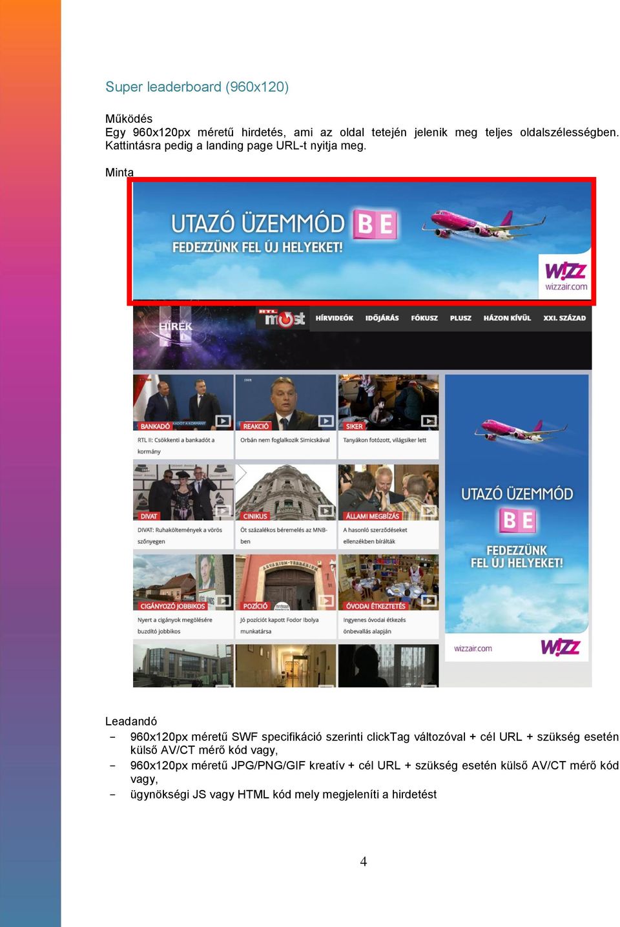
Task: Select the 'Leadandó' label
Action: [x=131, y=721]
